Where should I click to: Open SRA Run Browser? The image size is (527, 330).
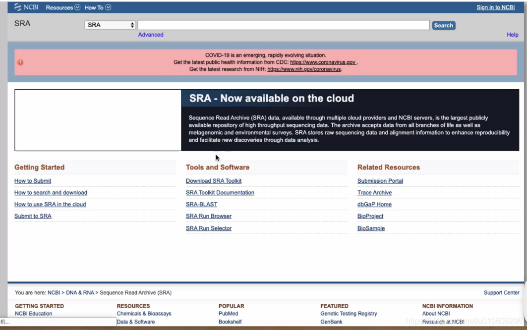(208, 216)
